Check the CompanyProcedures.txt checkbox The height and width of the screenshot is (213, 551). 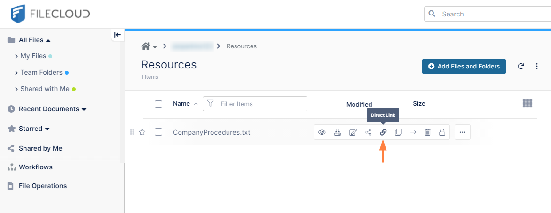[x=158, y=132]
